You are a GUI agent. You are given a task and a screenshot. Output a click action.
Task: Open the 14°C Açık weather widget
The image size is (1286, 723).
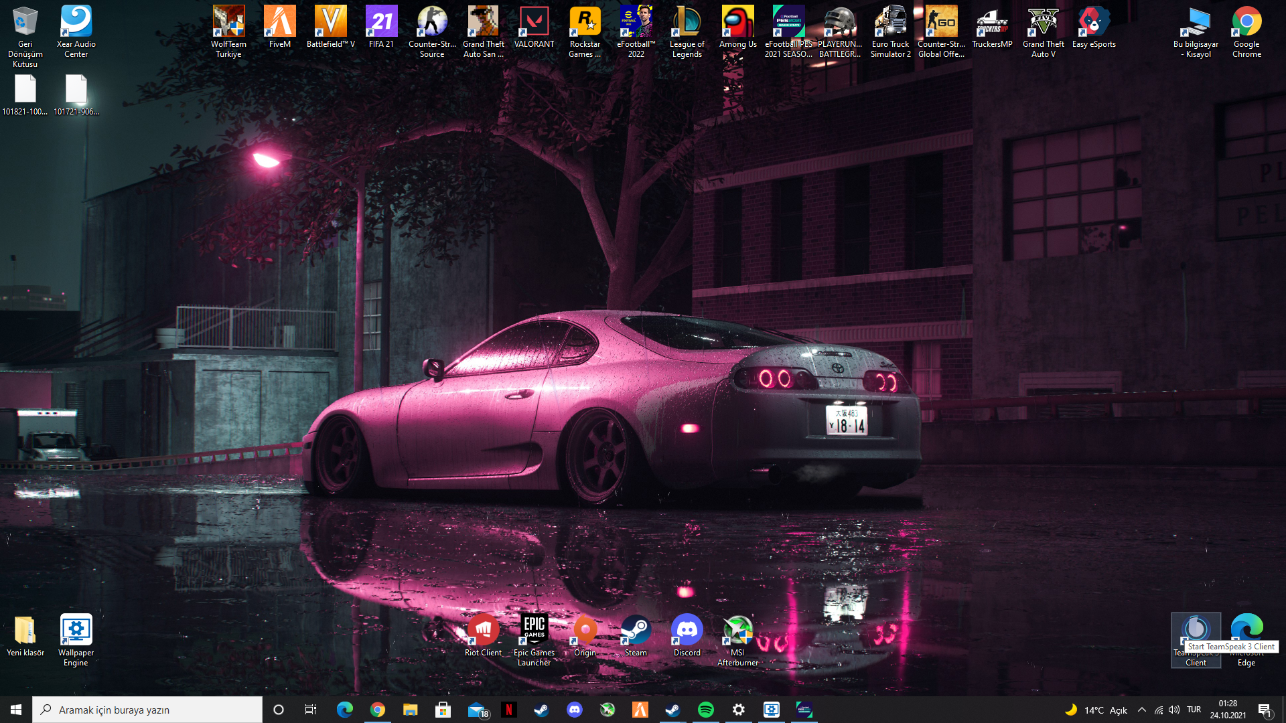tap(1096, 710)
